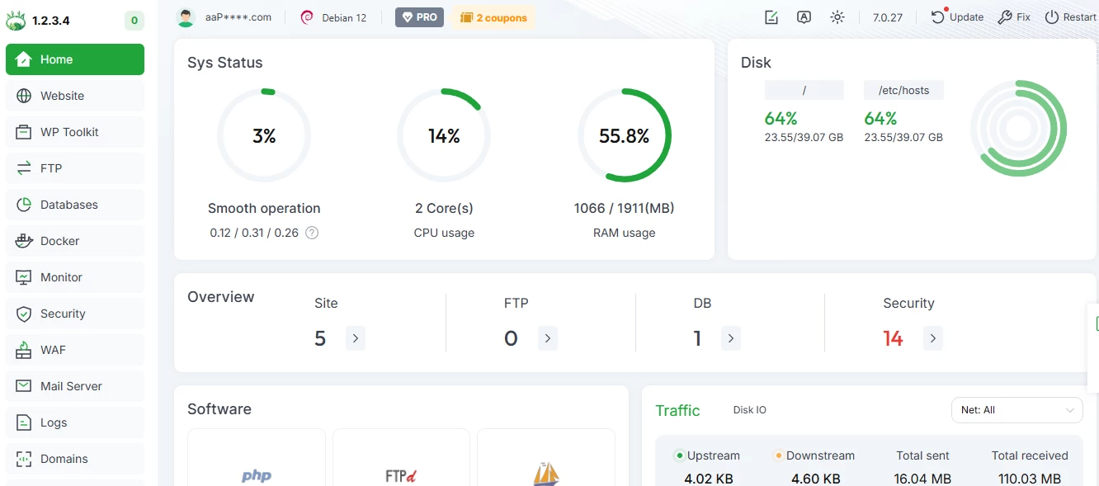The width and height of the screenshot is (1099, 486).
Task: Toggle Upstream series in the traffic legend
Action: click(x=708, y=455)
